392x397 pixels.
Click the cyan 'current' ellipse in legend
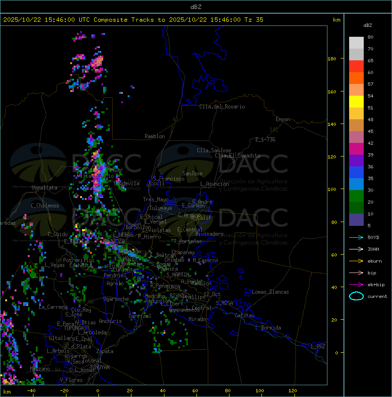pos(356,296)
